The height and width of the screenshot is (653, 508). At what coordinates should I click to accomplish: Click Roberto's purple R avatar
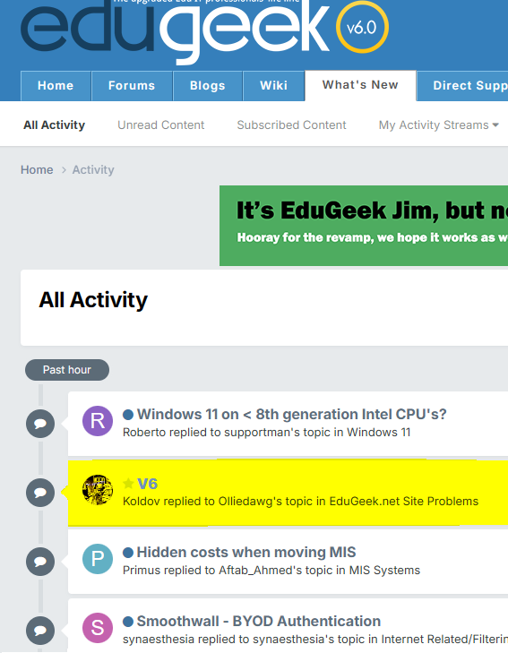coord(98,421)
